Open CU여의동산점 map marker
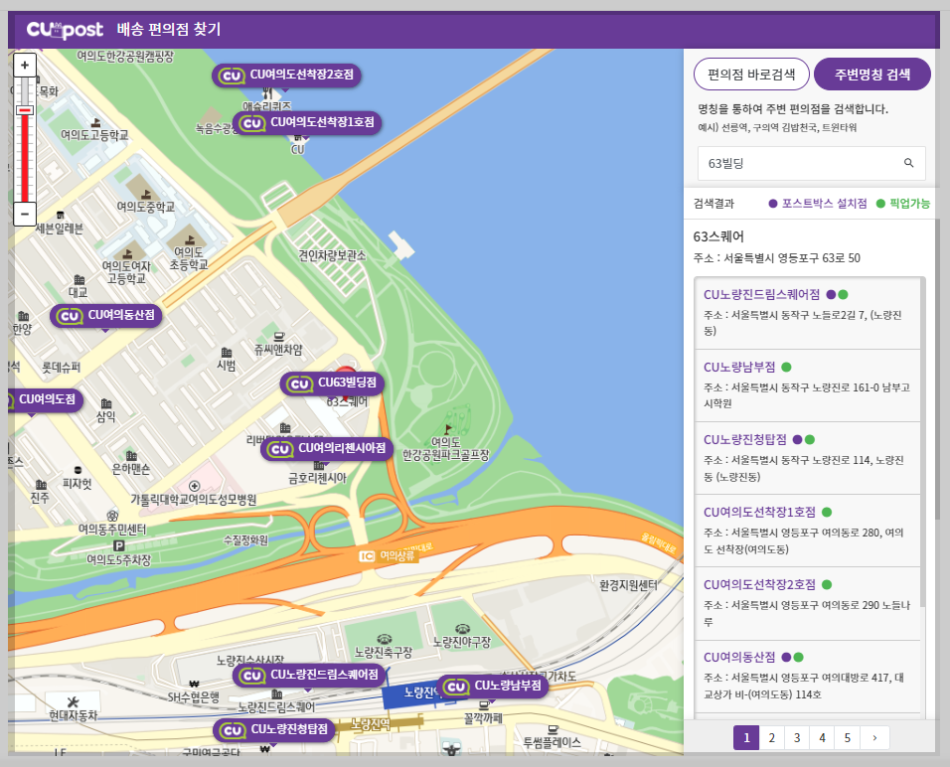This screenshot has height=767, width=950. pos(105,316)
